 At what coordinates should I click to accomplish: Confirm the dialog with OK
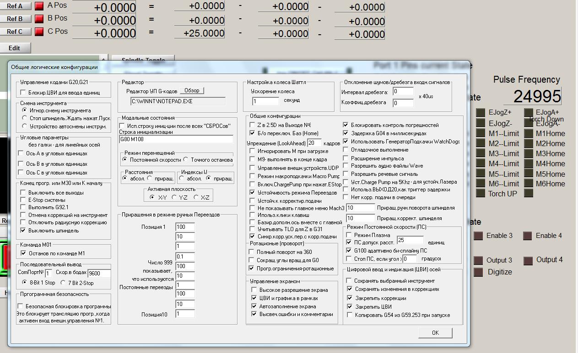(x=435, y=333)
